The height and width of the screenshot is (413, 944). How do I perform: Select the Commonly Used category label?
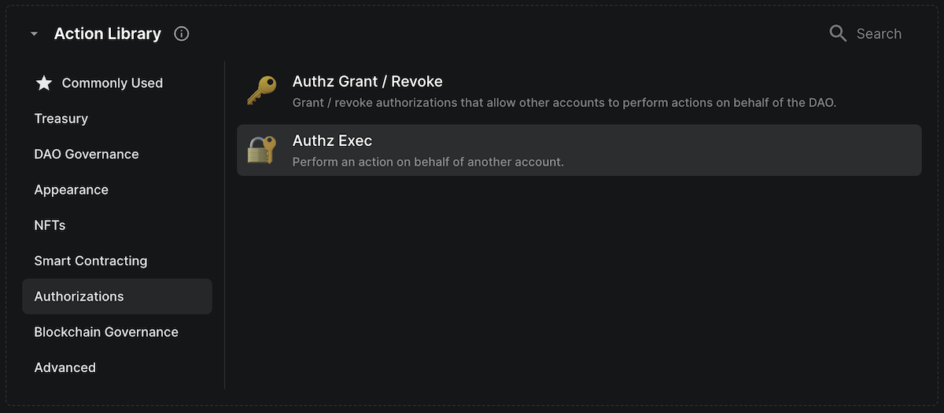pos(112,83)
